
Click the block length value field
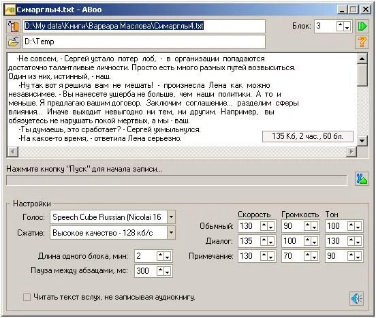[146, 256]
